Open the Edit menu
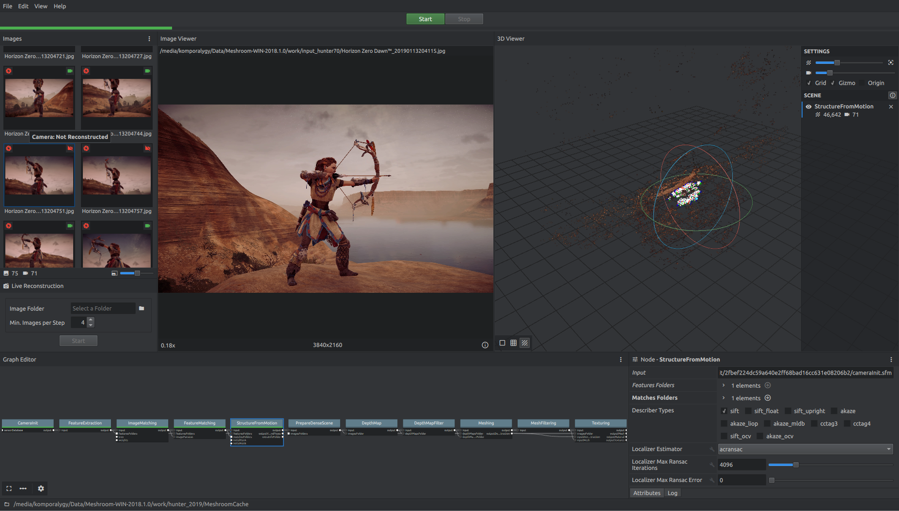 point(23,6)
